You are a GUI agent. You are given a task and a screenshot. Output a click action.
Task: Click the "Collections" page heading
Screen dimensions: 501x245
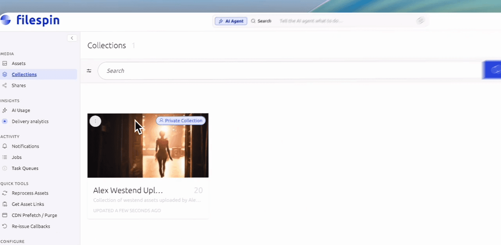point(107,45)
